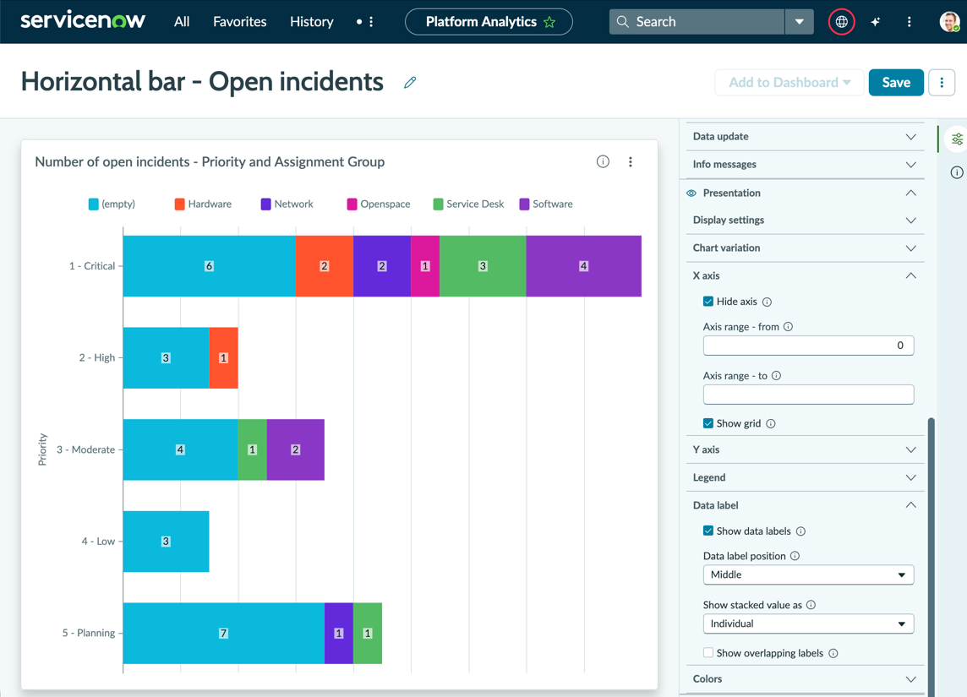Click the info icon in the side rail
Viewport: 967px width, 697px height.
[957, 172]
